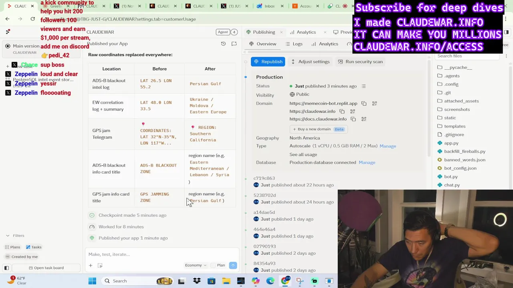Collapse the sidebar panel icon at bottom left
Viewport: 513px width, 288px height.
[x=6, y=268]
